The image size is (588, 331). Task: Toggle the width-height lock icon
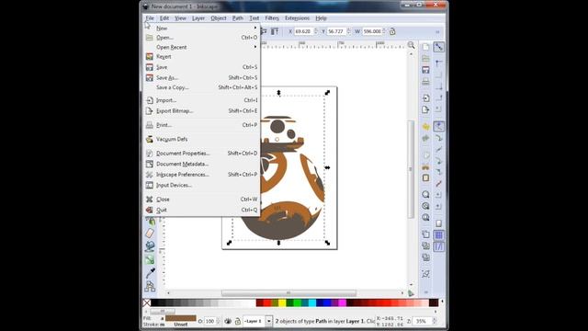(392, 31)
